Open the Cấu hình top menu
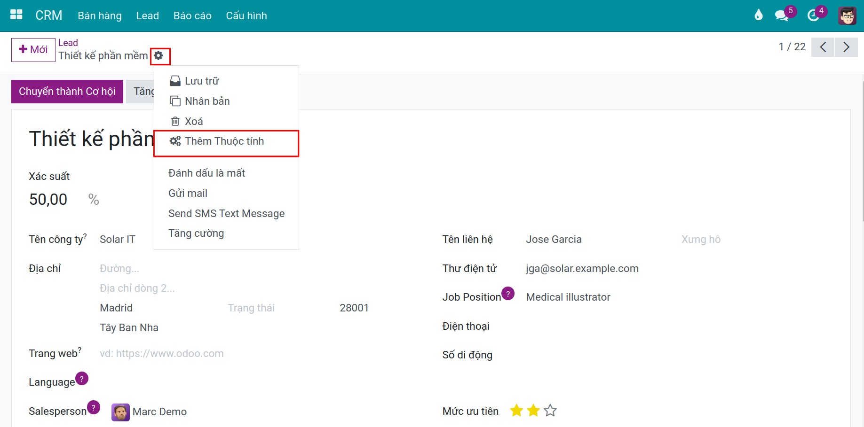 coord(246,16)
